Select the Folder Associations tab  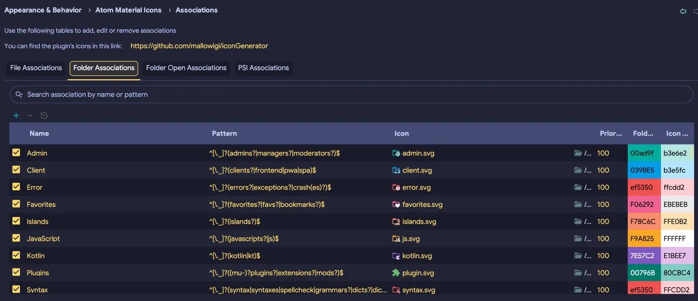point(104,68)
